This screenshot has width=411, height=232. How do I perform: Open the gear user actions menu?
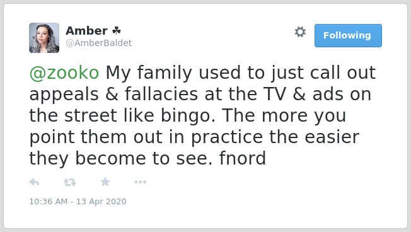300,32
